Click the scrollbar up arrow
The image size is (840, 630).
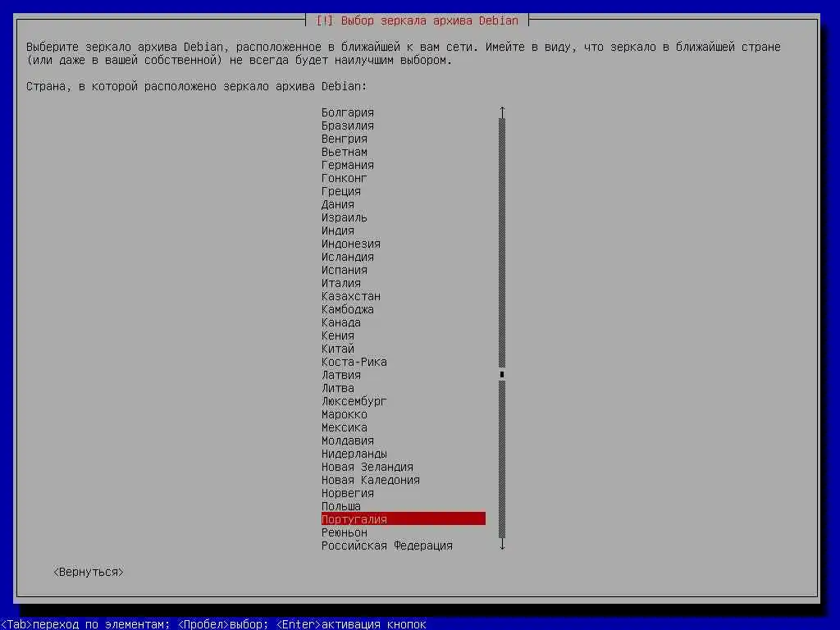[x=502, y=112]
